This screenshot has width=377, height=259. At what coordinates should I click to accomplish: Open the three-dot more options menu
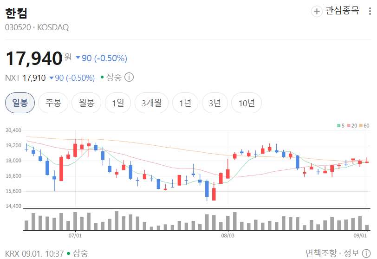coord(370,11)
